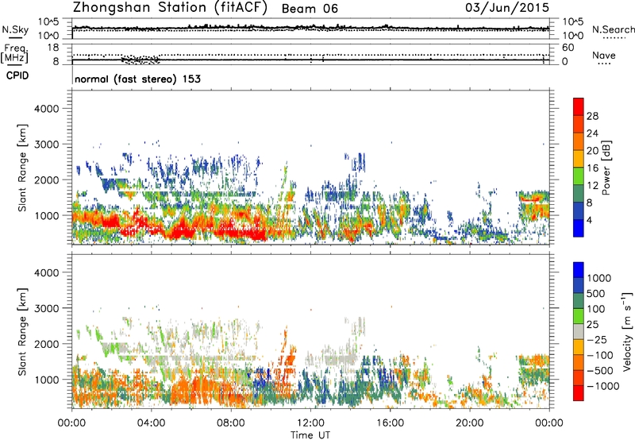Click the 'N.Search' legend label
The height and width of the screenshot is (440, 635).
[x=613, y=29]
